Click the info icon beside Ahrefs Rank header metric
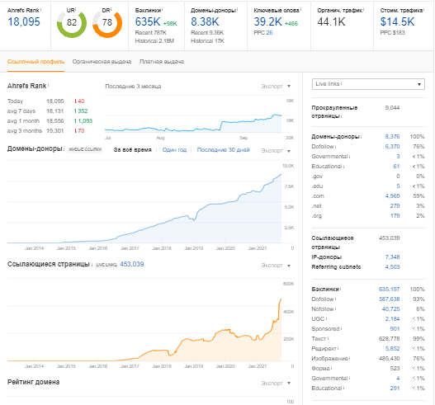 click(40, 9)
